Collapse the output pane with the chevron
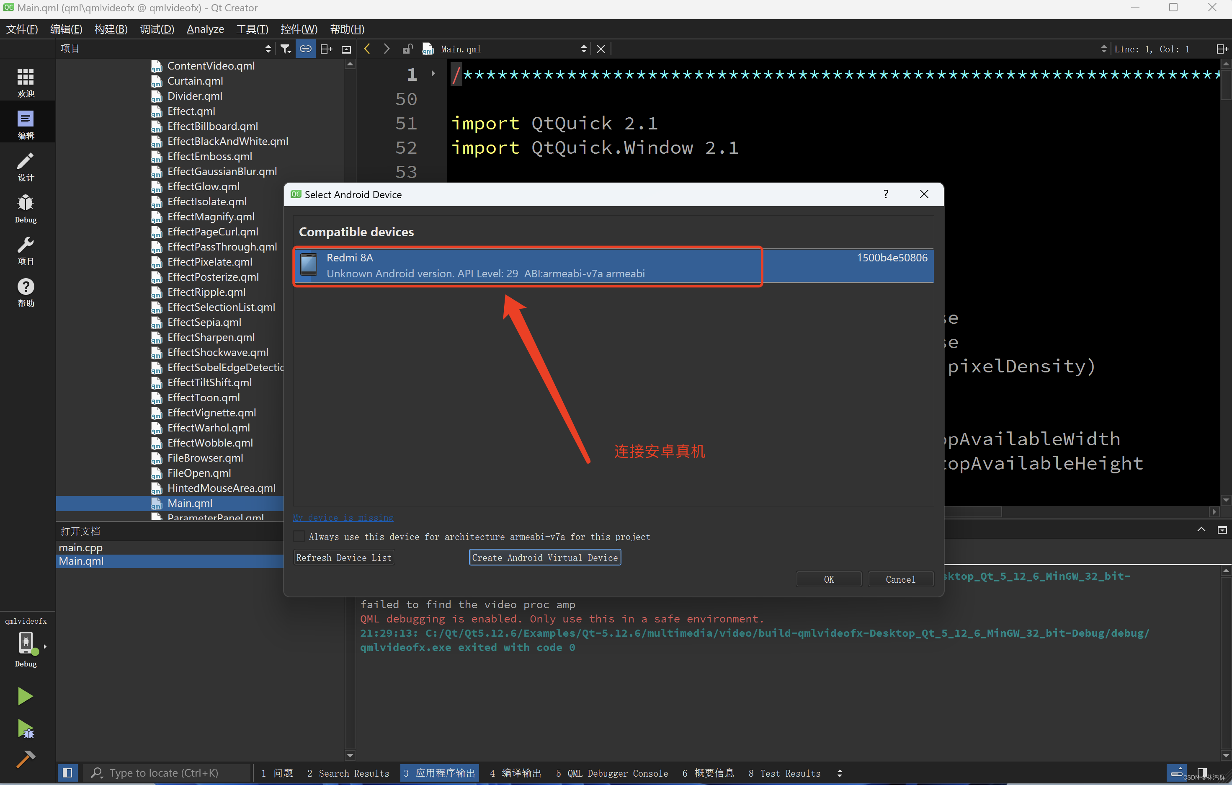1232x785 pixels. click(1201, 529)
